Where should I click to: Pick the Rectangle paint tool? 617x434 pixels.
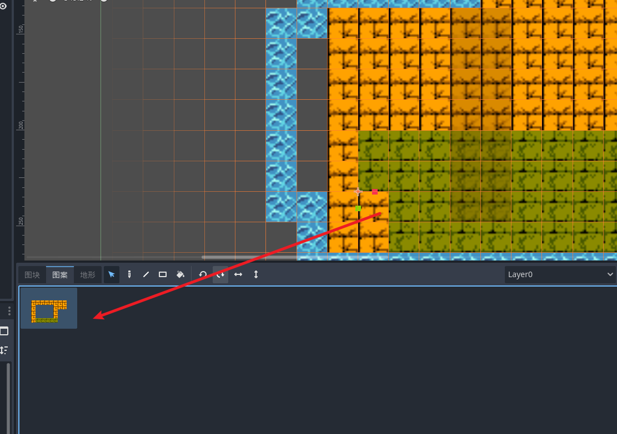pos(163,274)
